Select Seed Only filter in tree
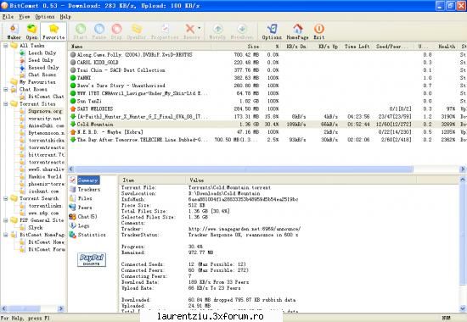 [x=41, y=60]
